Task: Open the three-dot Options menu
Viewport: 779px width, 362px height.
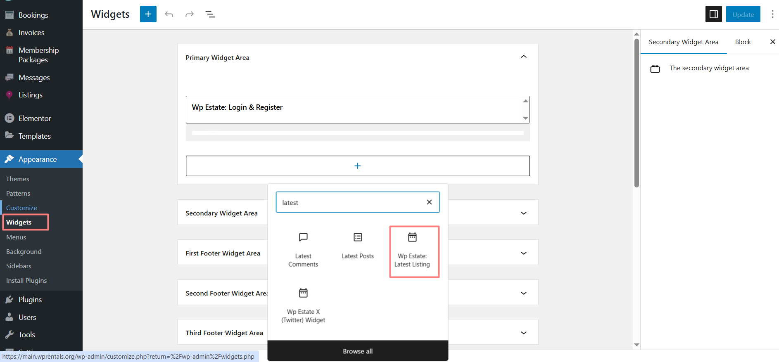Action: pyautogui.click(x=772, y=14)
